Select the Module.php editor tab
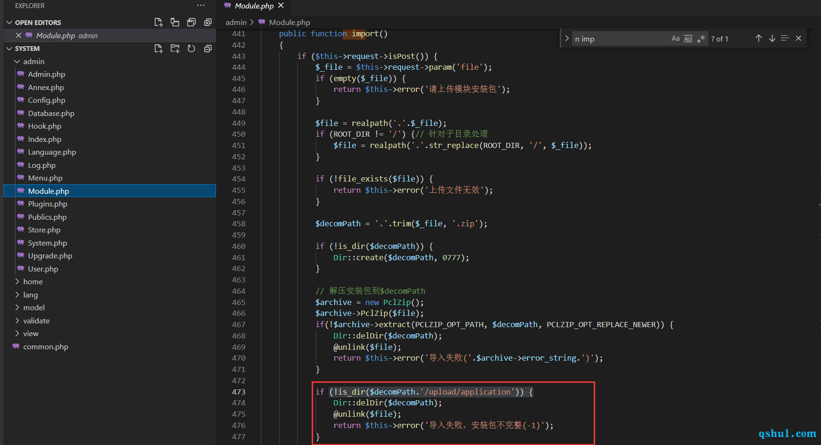Image resolution: width=821 pixels, height=445 pixels. pyautogui.click(x=254, y=6)
